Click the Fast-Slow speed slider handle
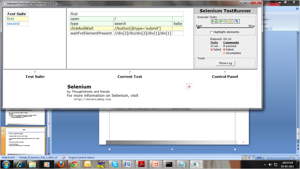This screenshot has width=300, height=169. [198, 27]
